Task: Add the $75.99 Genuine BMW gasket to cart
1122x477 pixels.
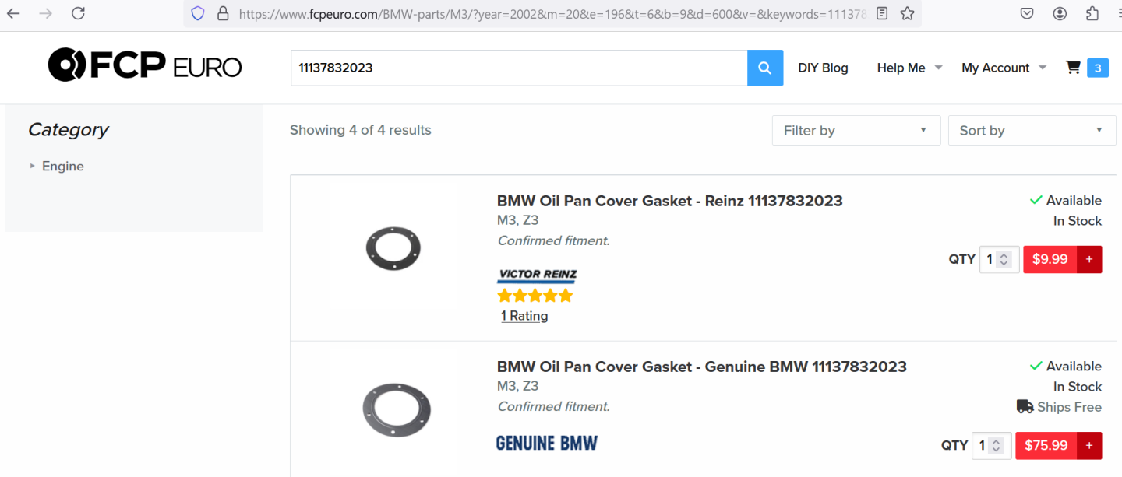Action: (x=1088, y=445)
